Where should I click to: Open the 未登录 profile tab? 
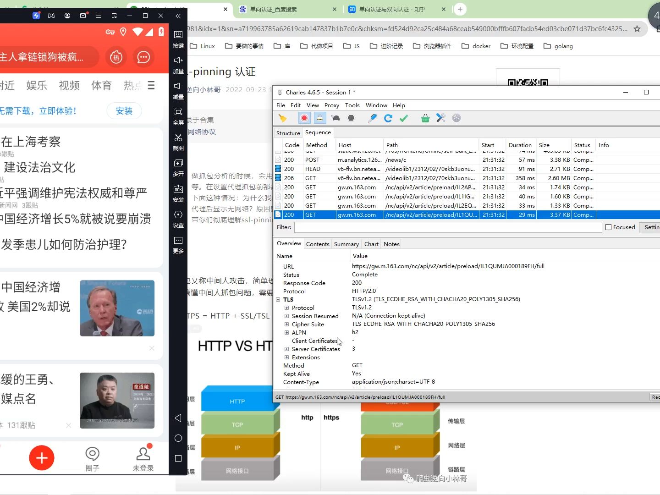(x=143, y=459)
